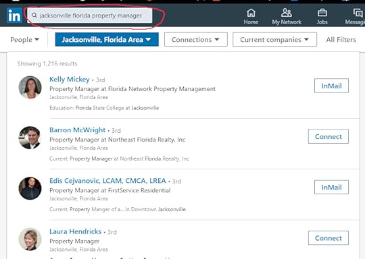Send InMail to Edis Cejvanovic

(331, 187)
